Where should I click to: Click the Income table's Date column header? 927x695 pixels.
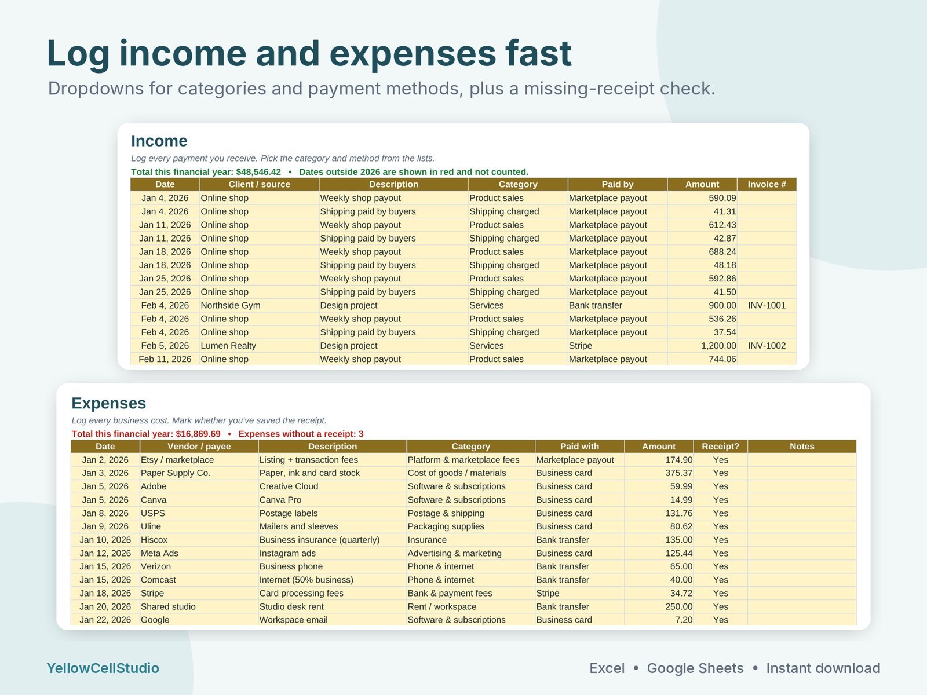point(165,184)
